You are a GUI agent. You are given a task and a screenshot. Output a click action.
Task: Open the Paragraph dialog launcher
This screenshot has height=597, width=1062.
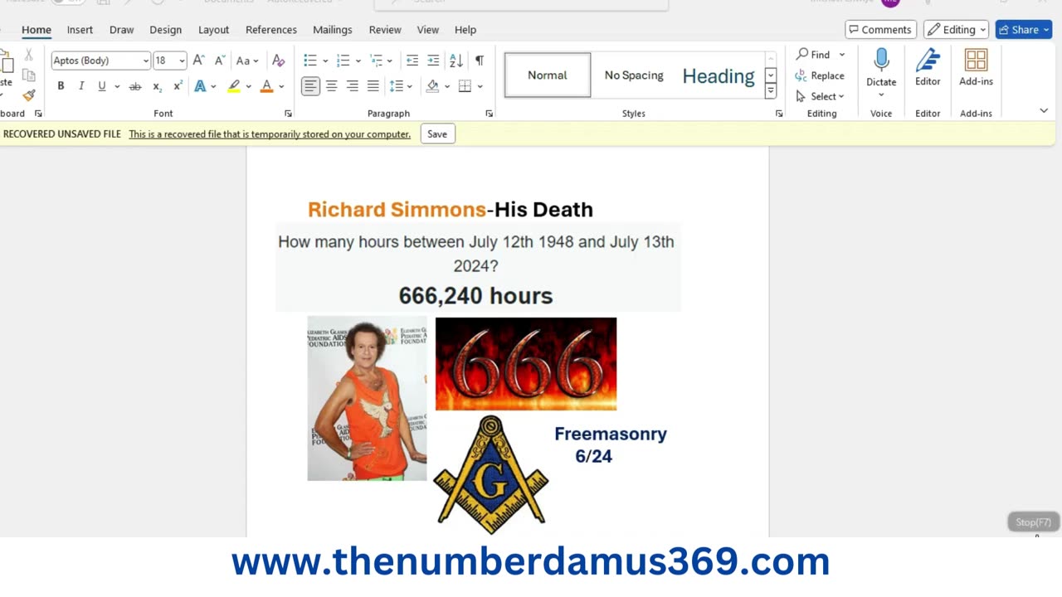click(489, 114)
